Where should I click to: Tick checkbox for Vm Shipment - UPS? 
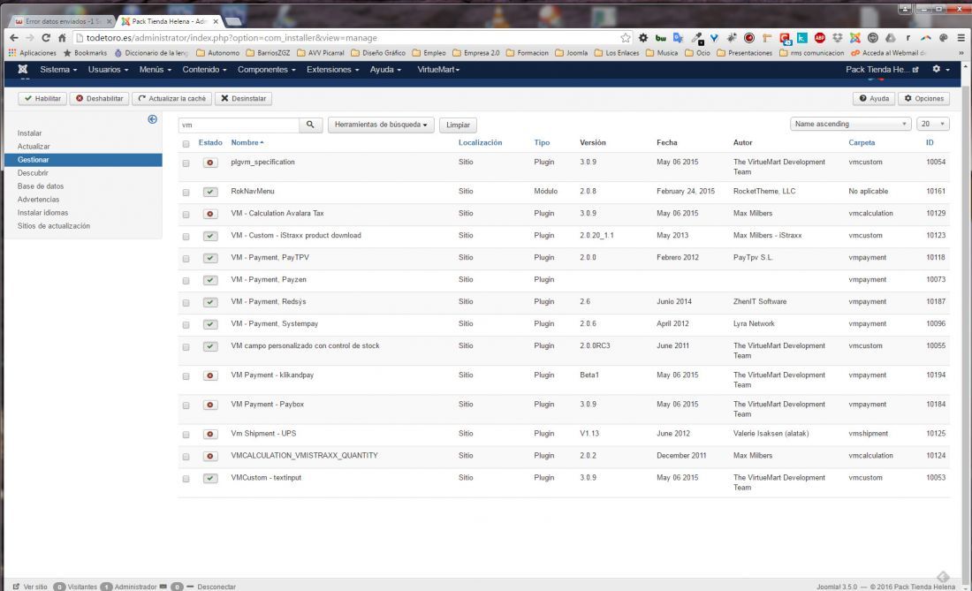186,435
